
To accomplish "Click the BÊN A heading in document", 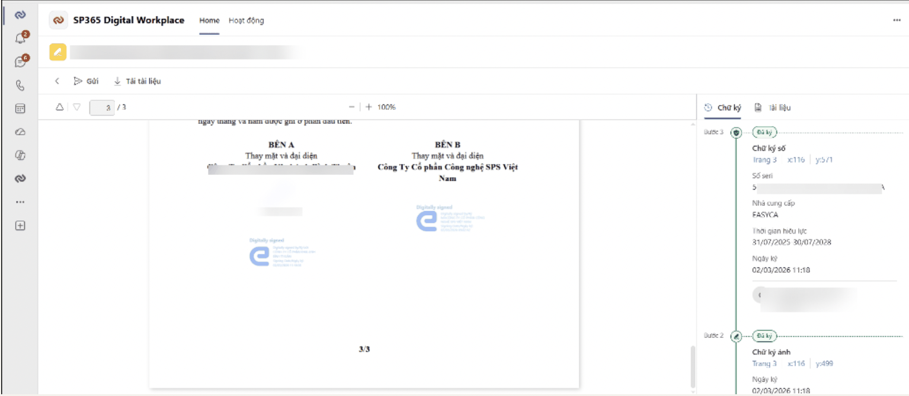I will point(281,145).
